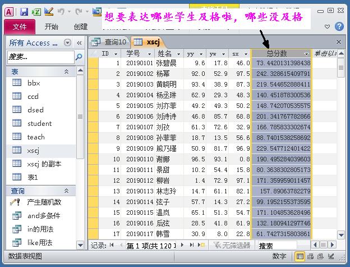Click the navigation pane search field
The height and width of the screenshot is (267, 350).
coord(41,57)
